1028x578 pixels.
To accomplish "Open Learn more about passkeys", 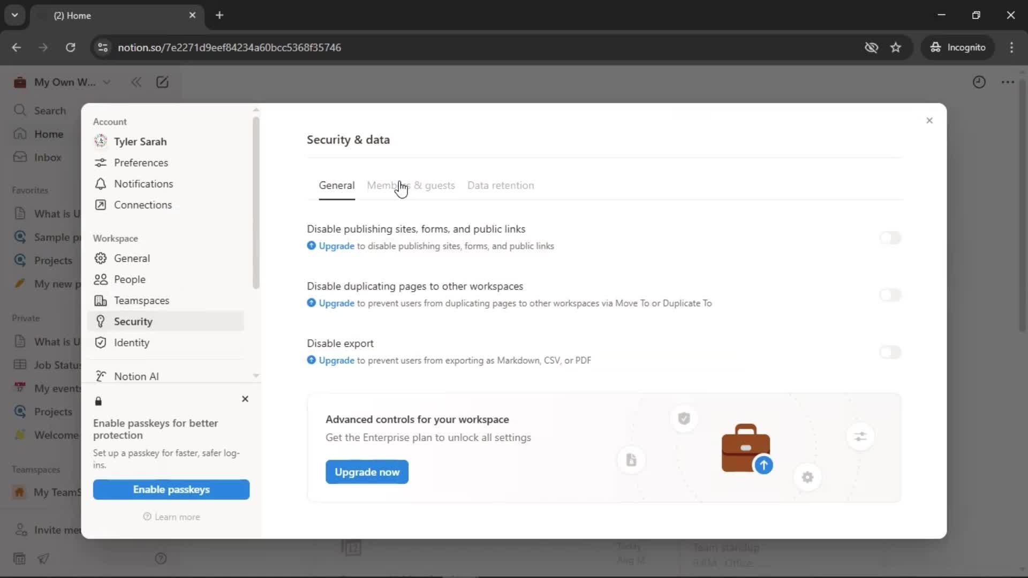I will pos(171,517).
